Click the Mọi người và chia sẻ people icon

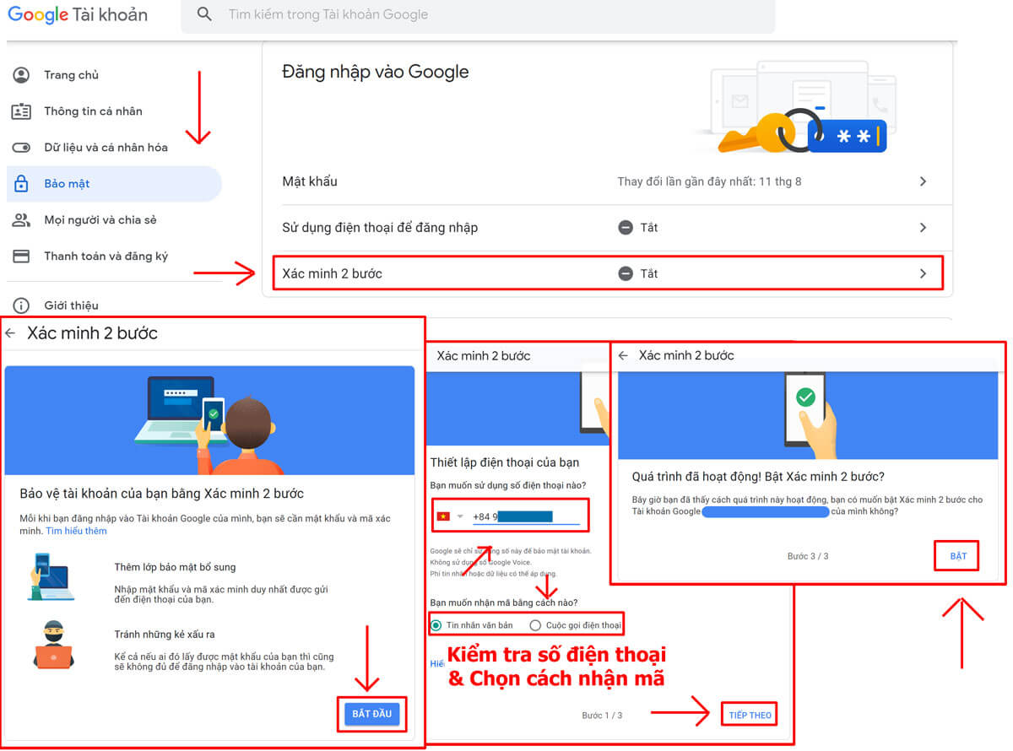[x=21, y=220]
